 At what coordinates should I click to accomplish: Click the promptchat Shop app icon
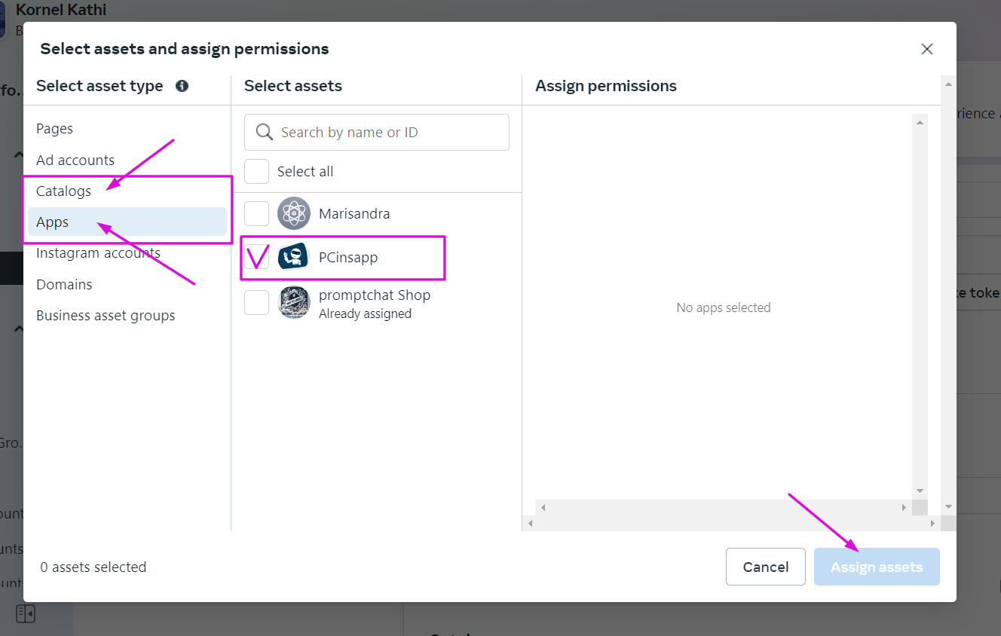click(x=293, y=303)
